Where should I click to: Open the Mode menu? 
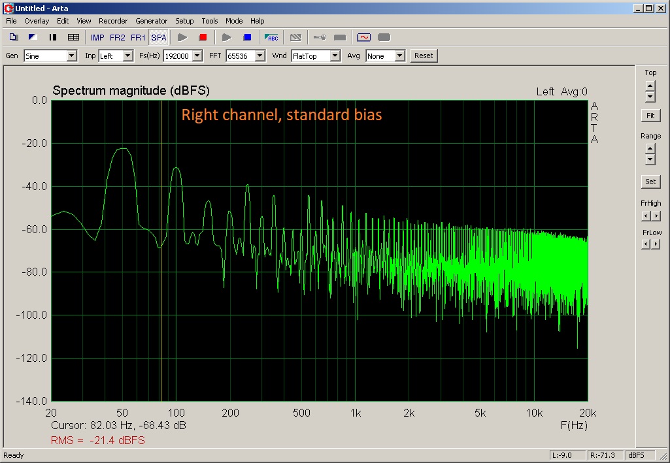pyautogui.click(x=234, y=21)
